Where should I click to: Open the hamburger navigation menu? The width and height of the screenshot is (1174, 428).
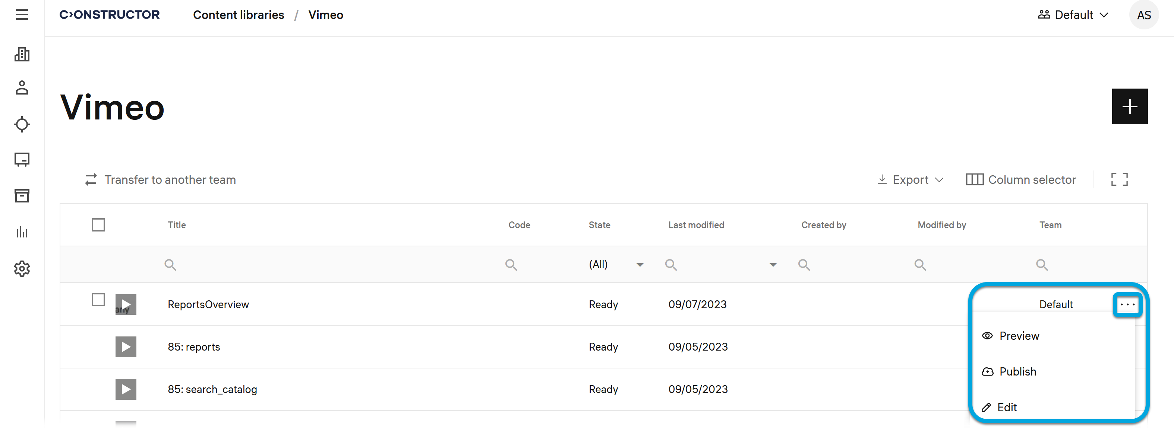click(x=22, y=15)
